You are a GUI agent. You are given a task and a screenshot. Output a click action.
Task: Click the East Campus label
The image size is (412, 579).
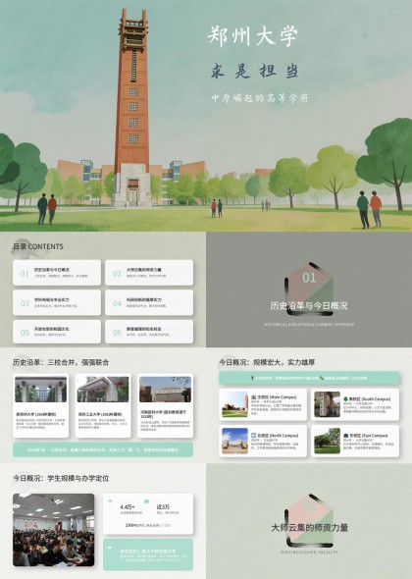coord(369,436)
